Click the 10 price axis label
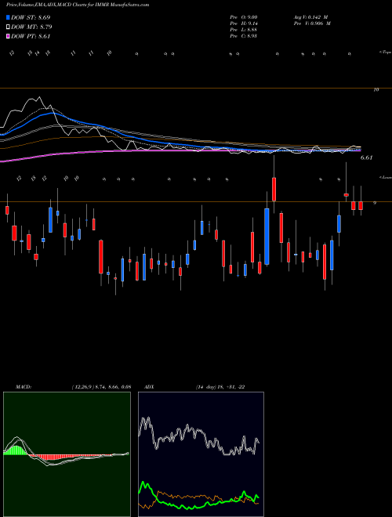This screenshot has height=517, width=392. [x=376, y=89]
